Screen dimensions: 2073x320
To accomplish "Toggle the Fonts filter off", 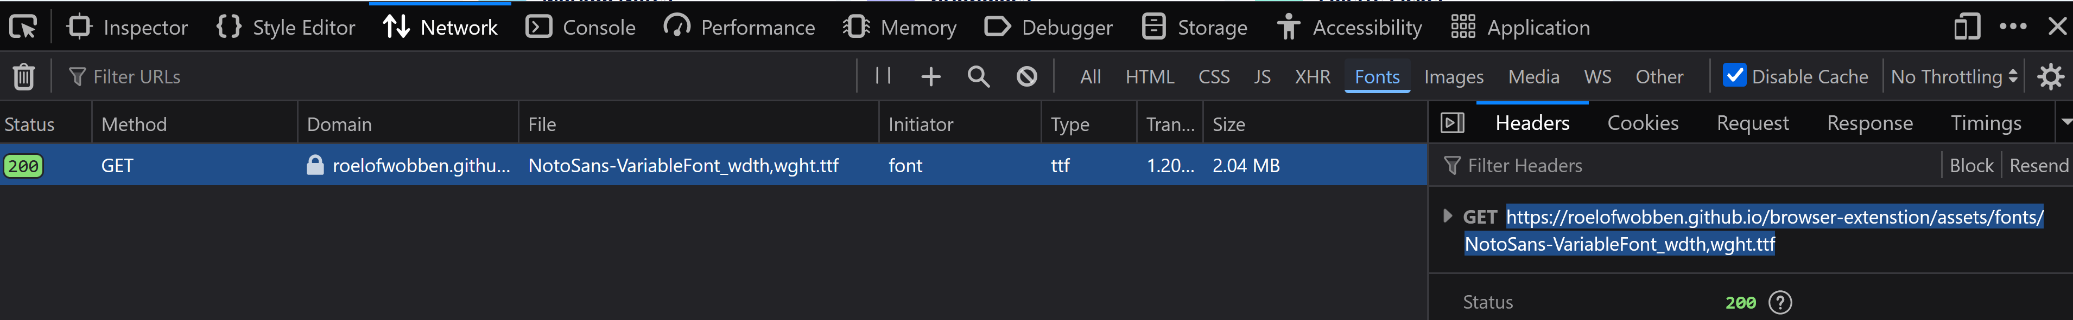I will pyautogui.click(x=1376, y=77).
